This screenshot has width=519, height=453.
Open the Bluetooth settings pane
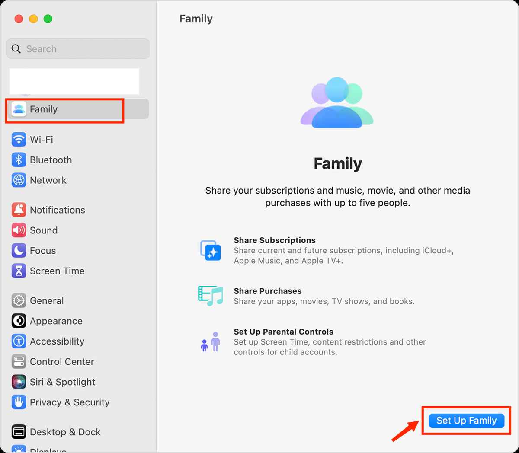(x=78, y=160)
